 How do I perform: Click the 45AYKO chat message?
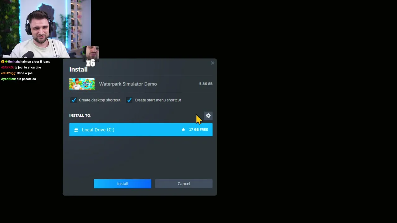[21, 68]
